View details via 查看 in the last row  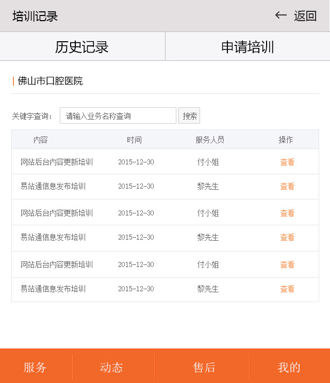coord(287,289)
